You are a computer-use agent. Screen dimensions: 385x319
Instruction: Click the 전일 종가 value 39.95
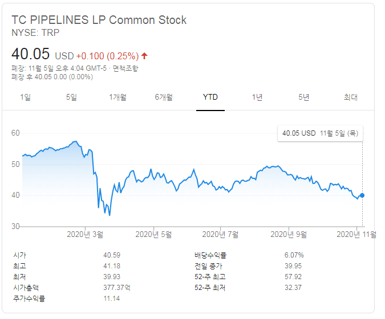pyautogui.click(x=293, y=266)
